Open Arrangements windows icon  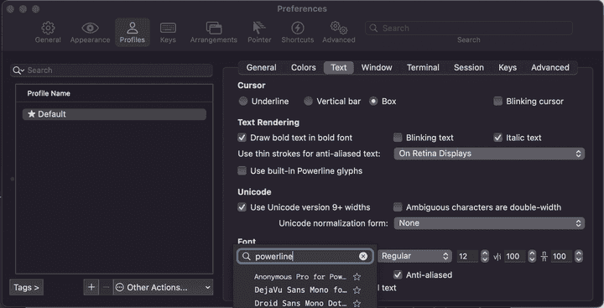[x=214, y=29]
